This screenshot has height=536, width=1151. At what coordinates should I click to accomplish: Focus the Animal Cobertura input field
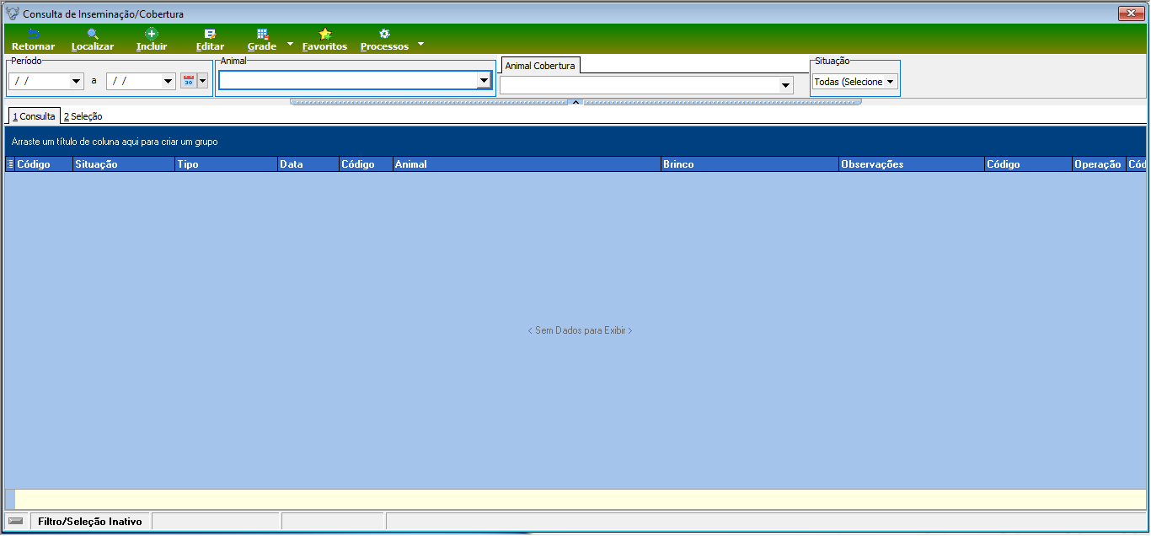point(640,85)
